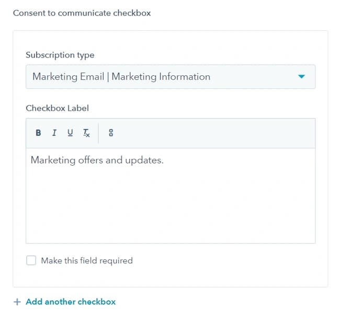Viewport: 340px width, 314px height.
Task: Click the 'Make this field required' label text
Action: click(x=87, y=260)
